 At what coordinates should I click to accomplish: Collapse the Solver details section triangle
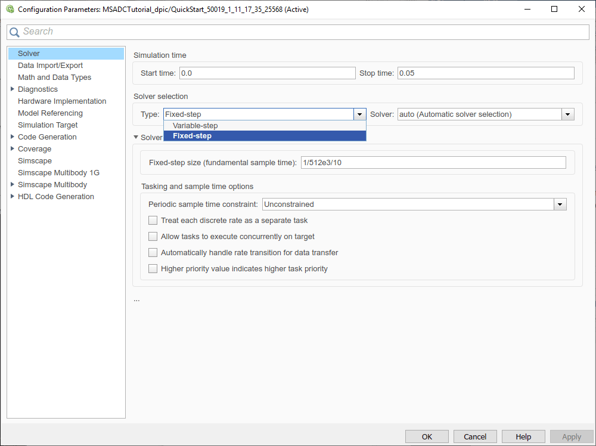coord(136,138)
